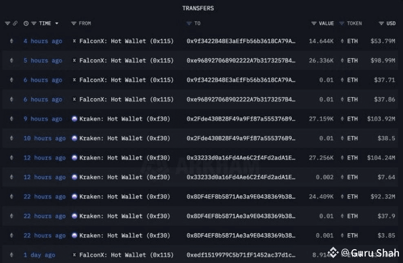Click Kraken logo in the 9 hours ago row
The width and height of the screenshot is (403, 263).
coord(74,119)
